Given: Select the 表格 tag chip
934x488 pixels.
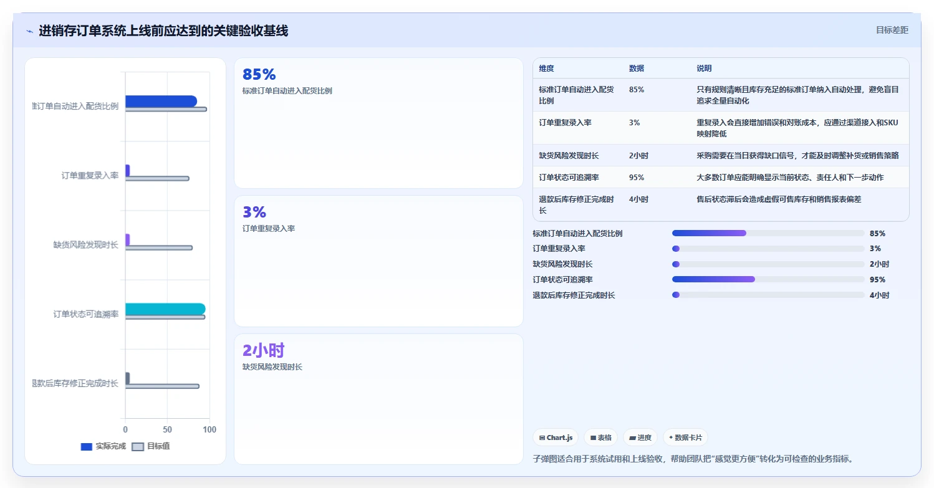Looking at the screenshot, I should point(601,438).
